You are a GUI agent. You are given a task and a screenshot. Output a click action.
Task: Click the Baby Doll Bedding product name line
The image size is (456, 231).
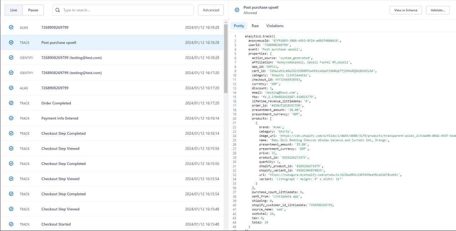point(324,140)
